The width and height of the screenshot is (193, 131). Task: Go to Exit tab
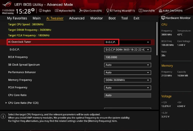[136, 18]
